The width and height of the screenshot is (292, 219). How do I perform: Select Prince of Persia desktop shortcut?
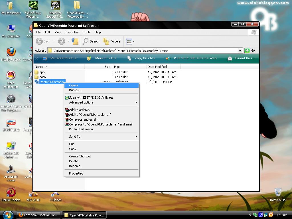pyautogui.click(x=11, y=103)
